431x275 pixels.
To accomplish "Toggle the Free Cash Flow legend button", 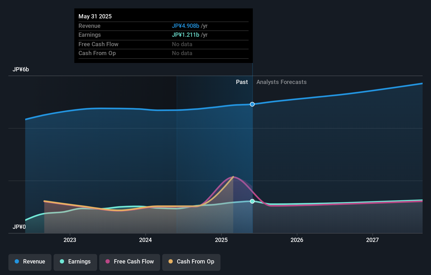I will [130, 262].
